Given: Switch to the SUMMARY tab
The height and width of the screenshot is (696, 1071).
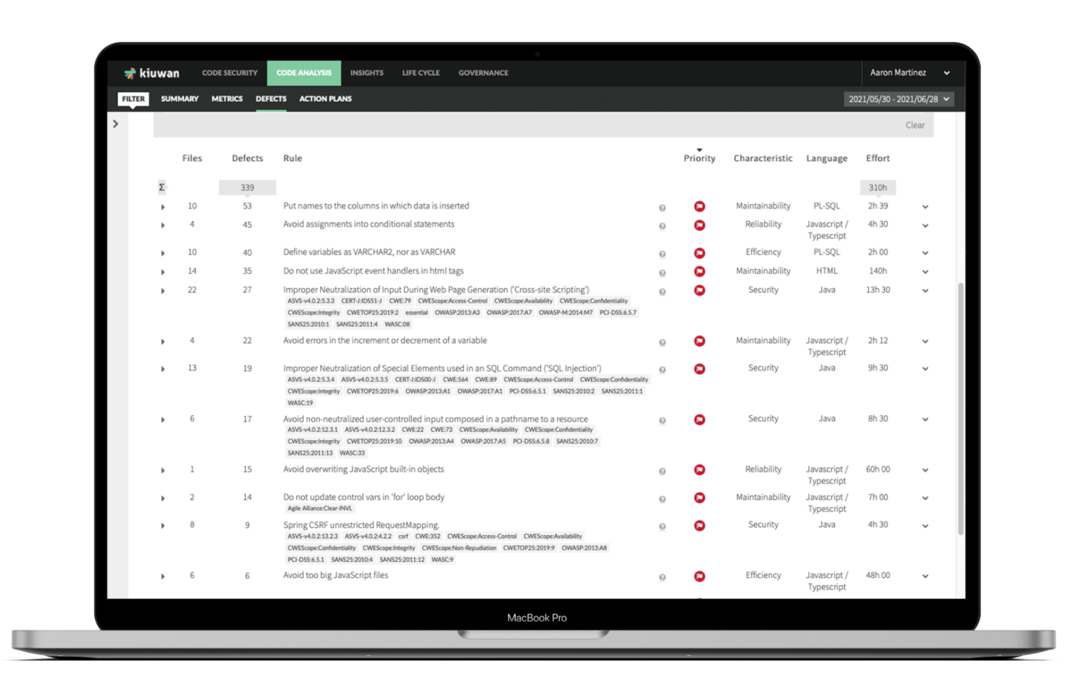Looking at the screenshot, I should pos(179,98).
